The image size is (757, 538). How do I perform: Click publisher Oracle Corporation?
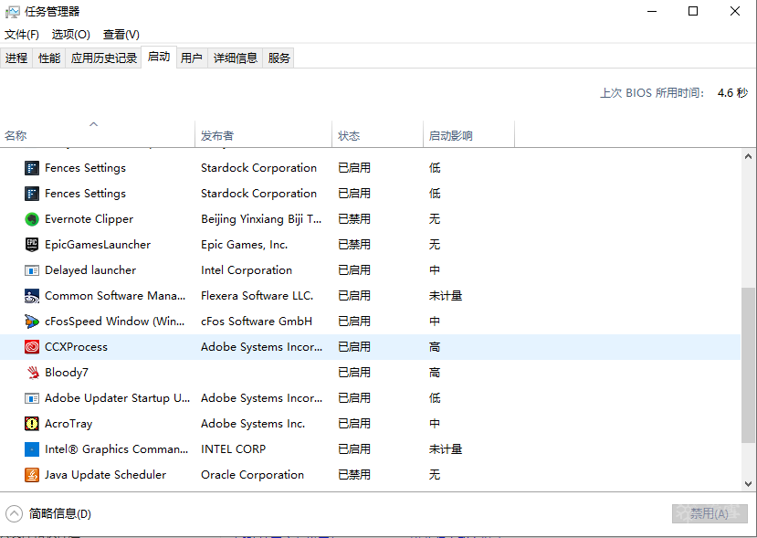[252, 475]
